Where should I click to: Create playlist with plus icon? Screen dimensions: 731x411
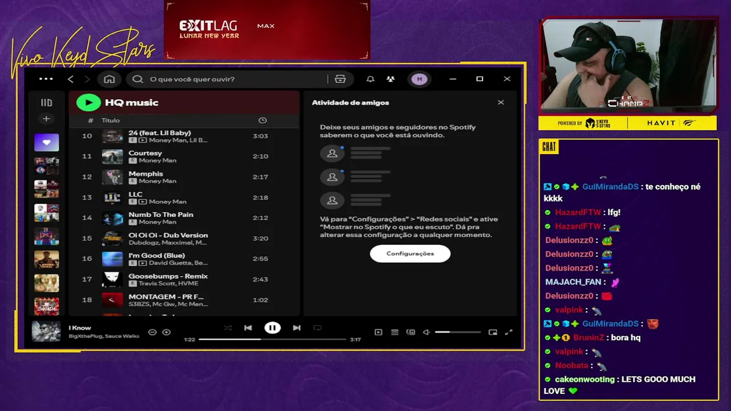click(x=46, y=119)
